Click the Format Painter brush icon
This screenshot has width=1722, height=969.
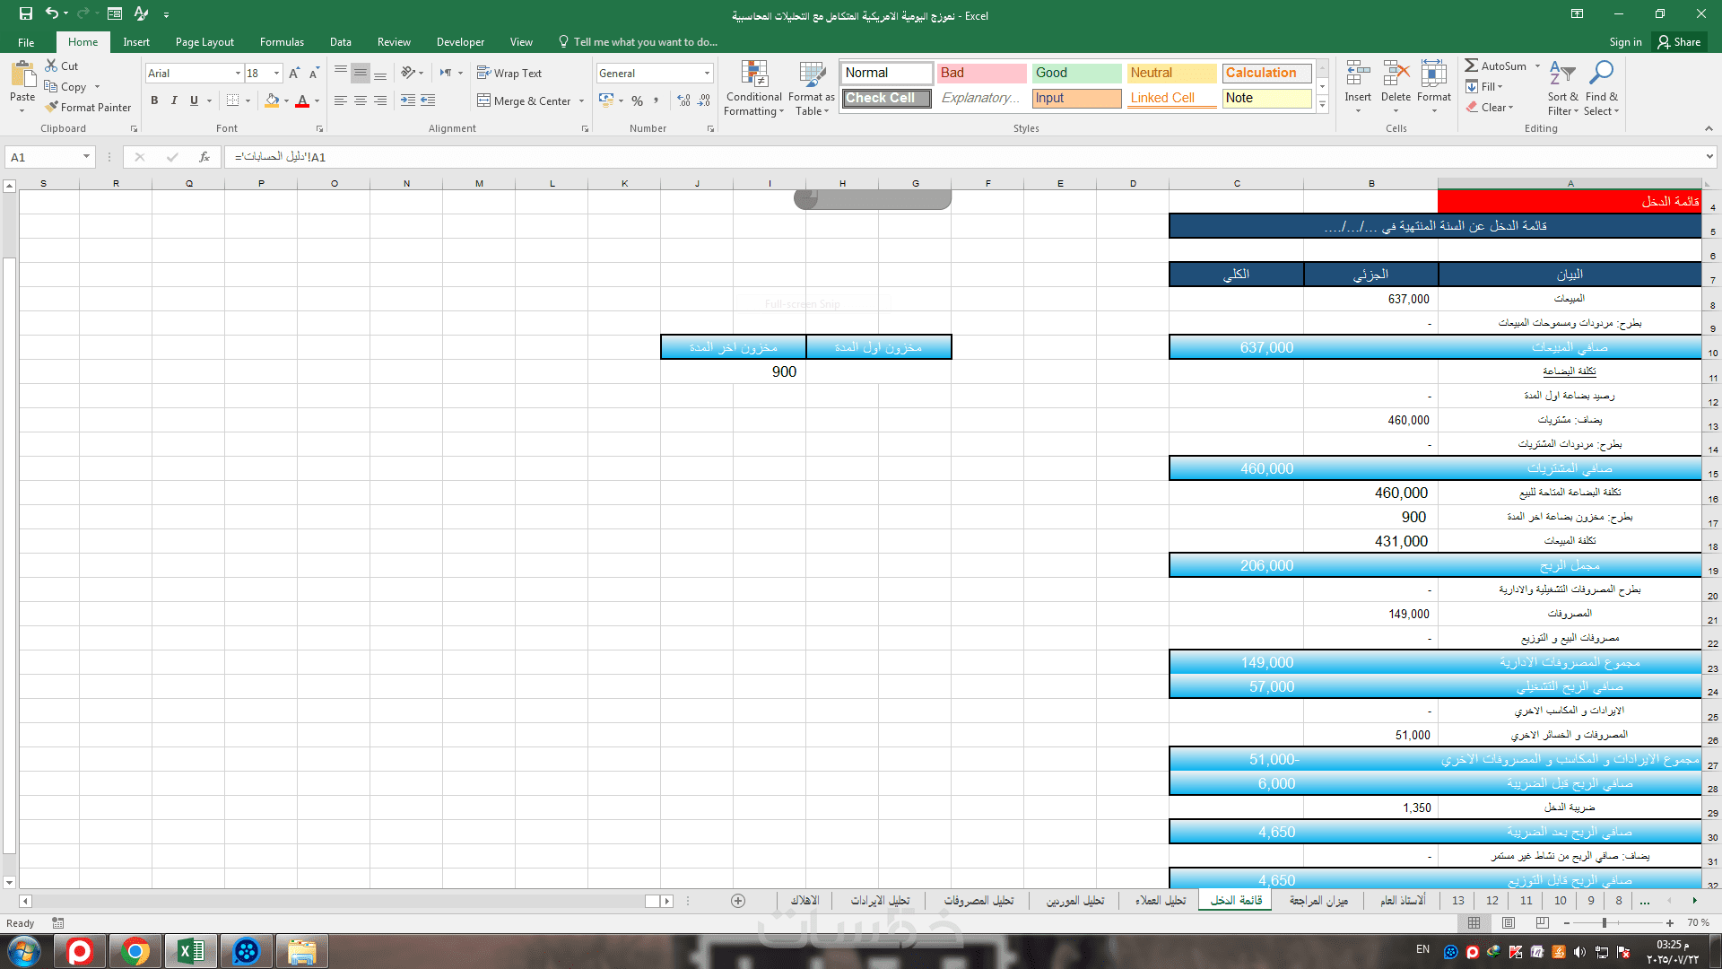[x=52, y=107]
